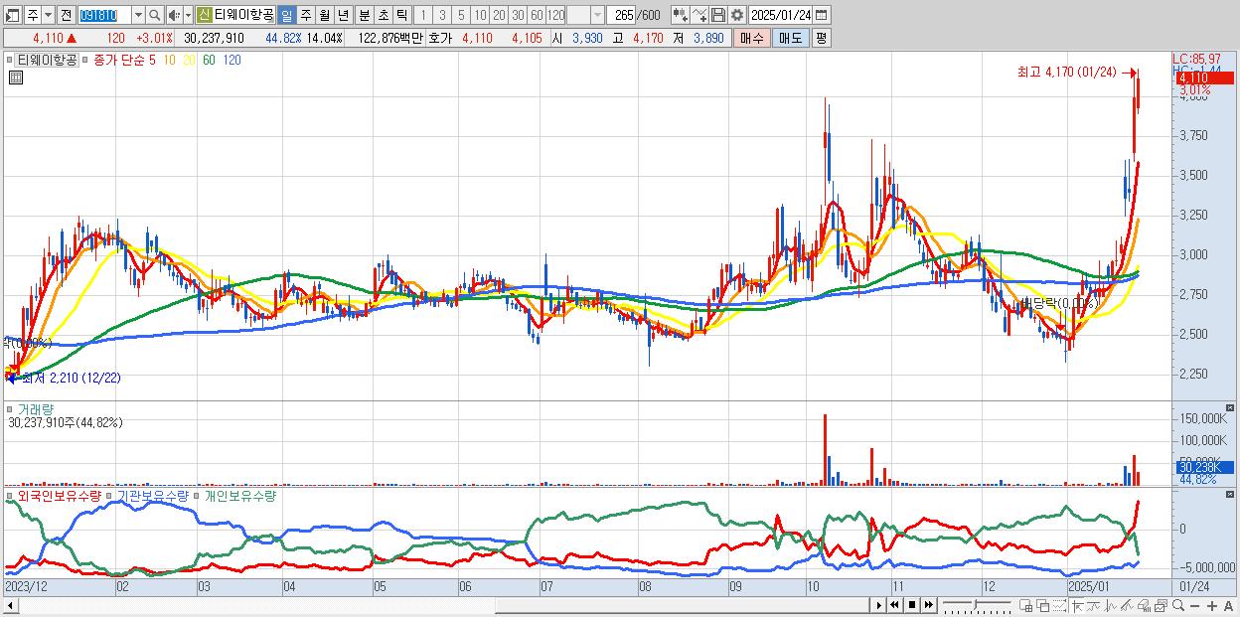Image resolution: width=1240 pixels, height=617 pixels.
Task: Select the 초 second tab
Action: click(x=383, y=15)
